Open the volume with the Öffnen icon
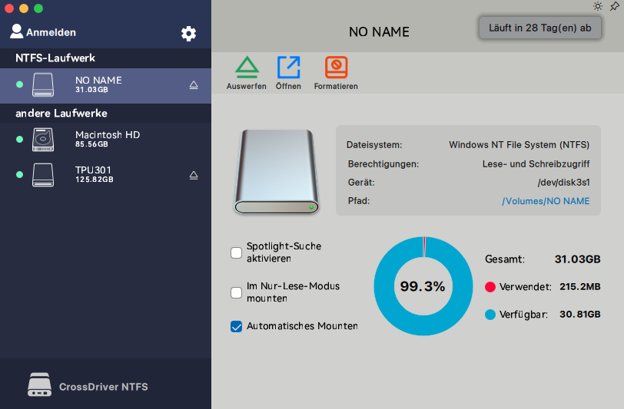624x409 pixels. pyautogui.click(x=288, y=68)
